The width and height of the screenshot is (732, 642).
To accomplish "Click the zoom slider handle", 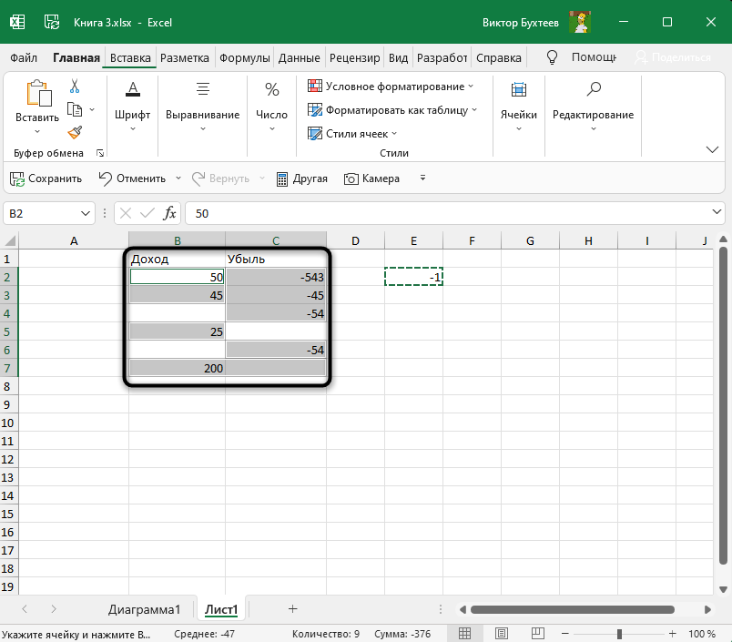I will coord(619,634).
